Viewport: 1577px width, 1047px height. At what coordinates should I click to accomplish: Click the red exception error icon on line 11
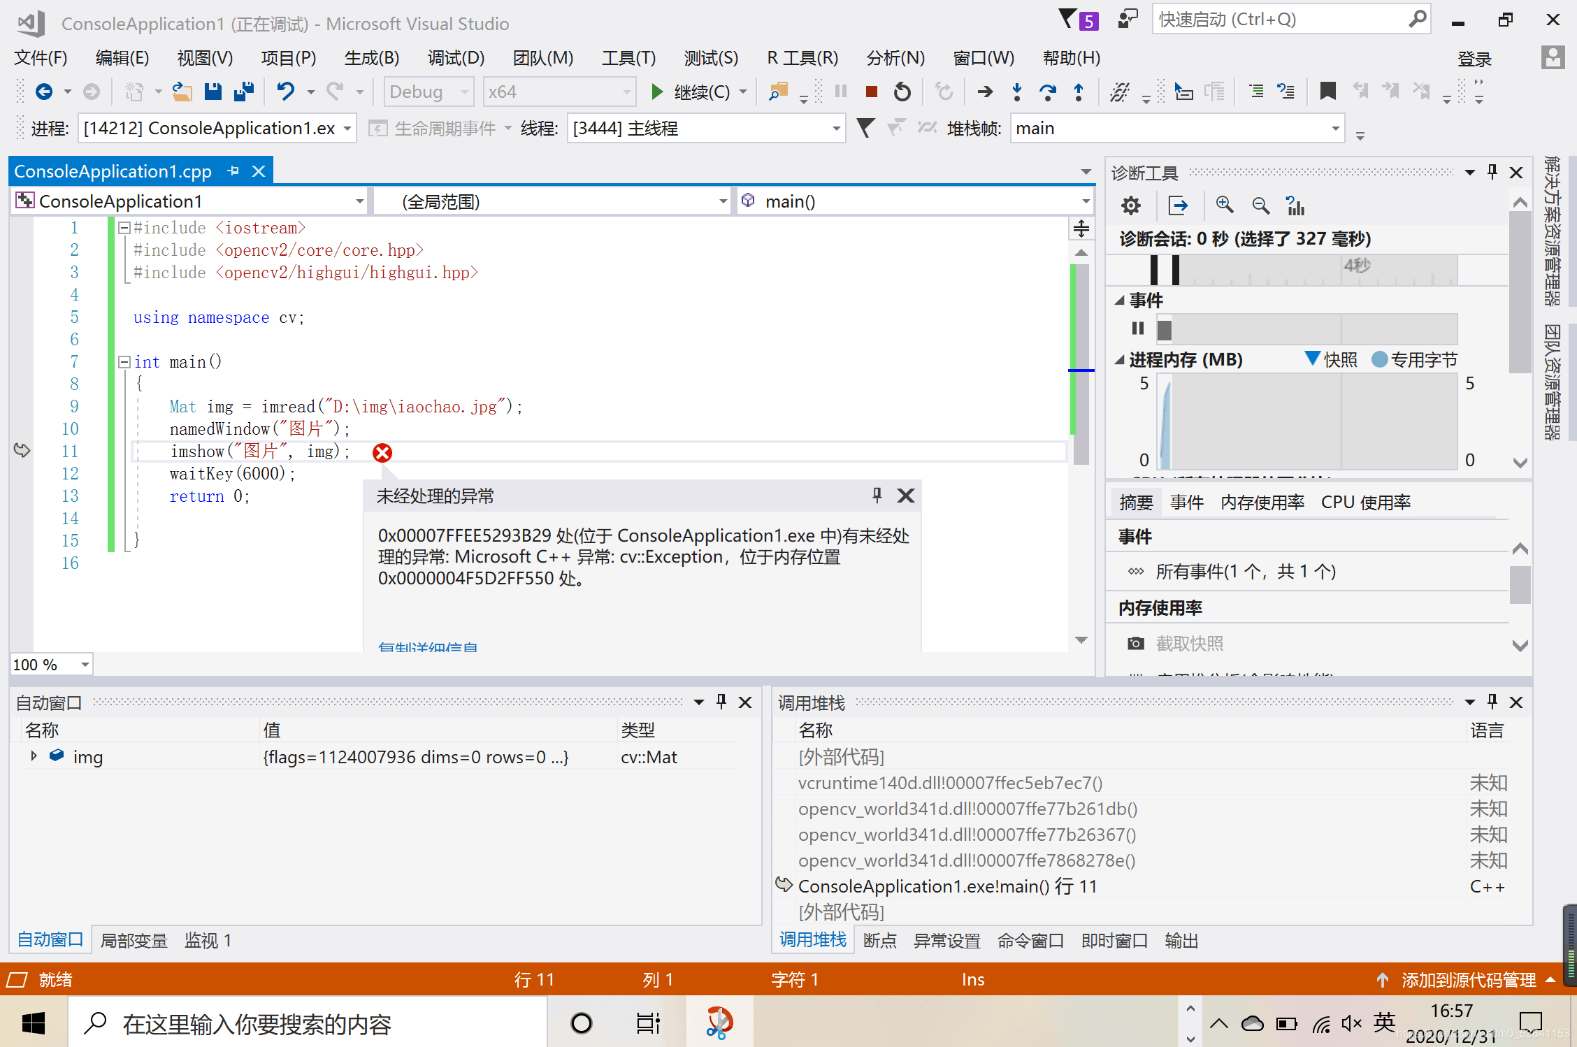tap(382, 453)
